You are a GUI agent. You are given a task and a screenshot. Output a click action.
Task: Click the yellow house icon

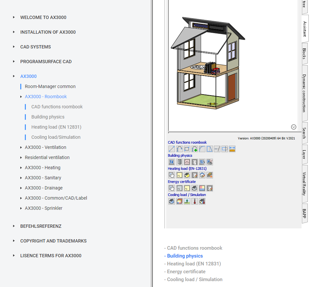click(187, 175)
